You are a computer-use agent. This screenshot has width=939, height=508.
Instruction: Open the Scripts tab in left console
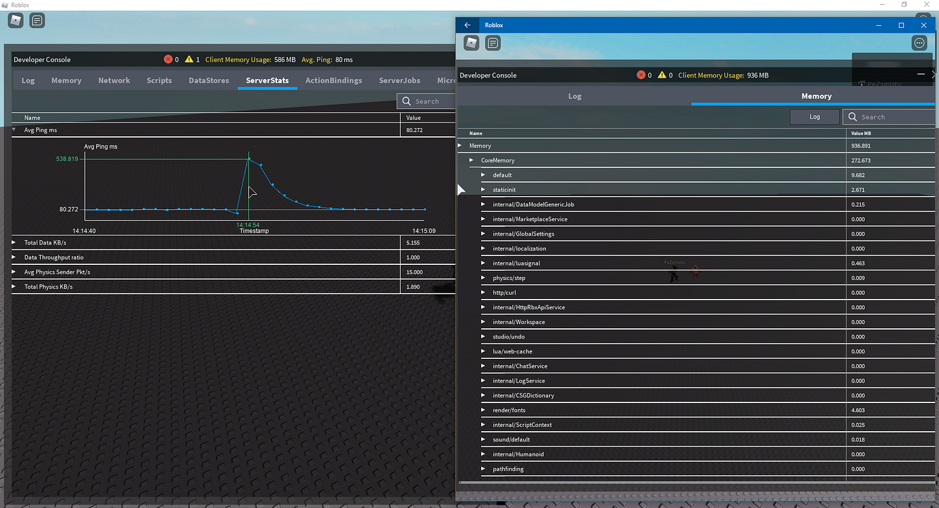pos(159,80)
